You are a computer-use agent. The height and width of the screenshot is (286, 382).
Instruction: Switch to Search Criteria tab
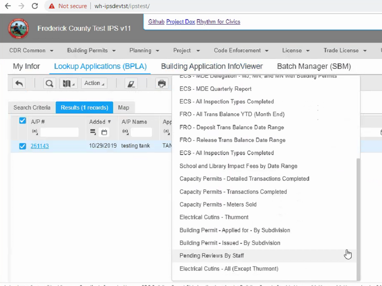pos(32,108)
